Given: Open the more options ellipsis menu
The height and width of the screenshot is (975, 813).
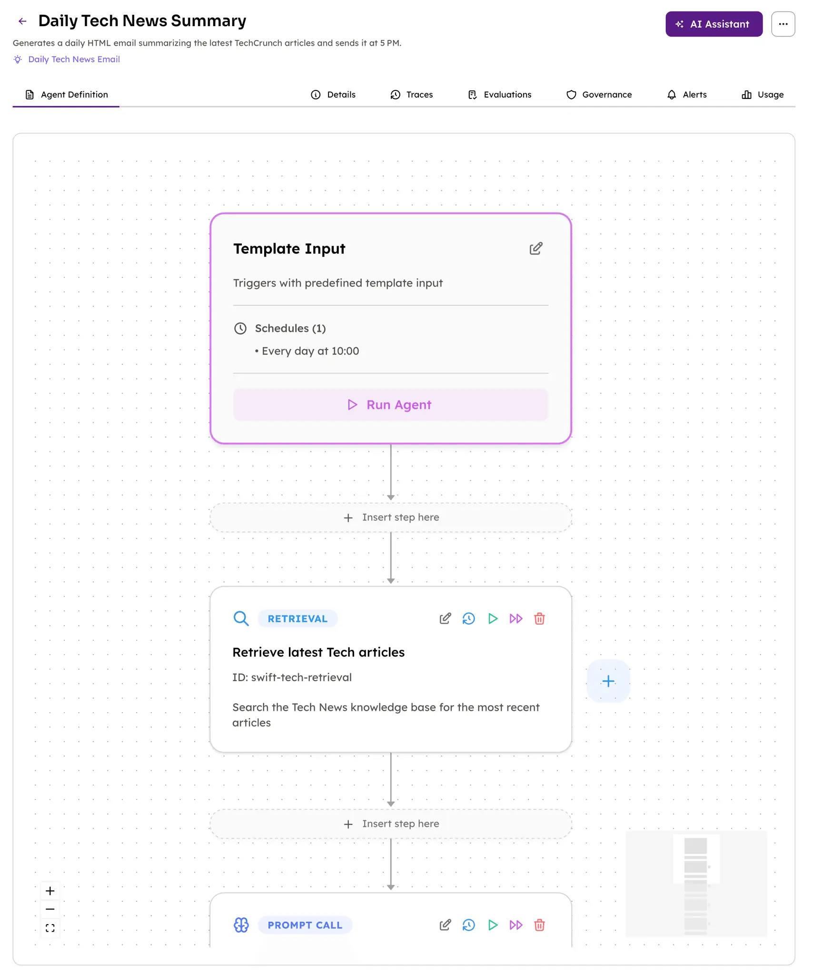Looking at the screenshot, I should click(x=783, y=24).
